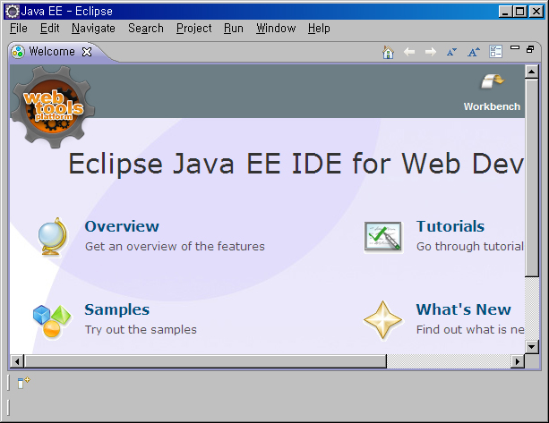The image size is (549, 423).
Task: Open the Window menu
Action: (x=276, y=29)
